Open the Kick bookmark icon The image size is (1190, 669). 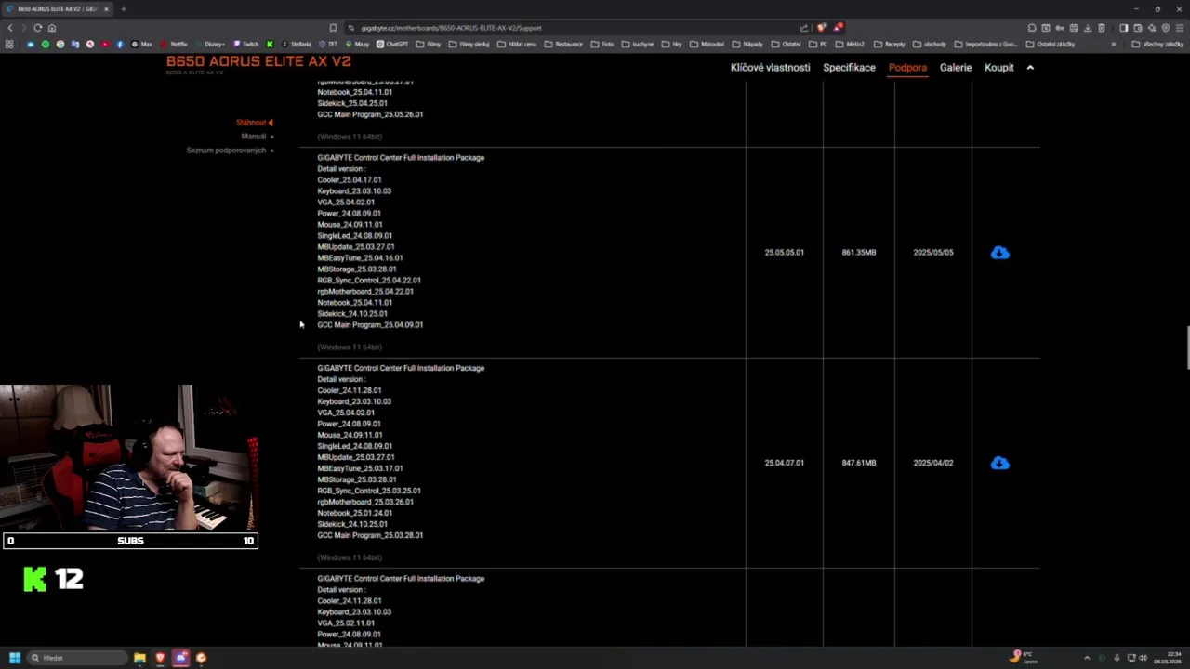[x=270, y=44]
